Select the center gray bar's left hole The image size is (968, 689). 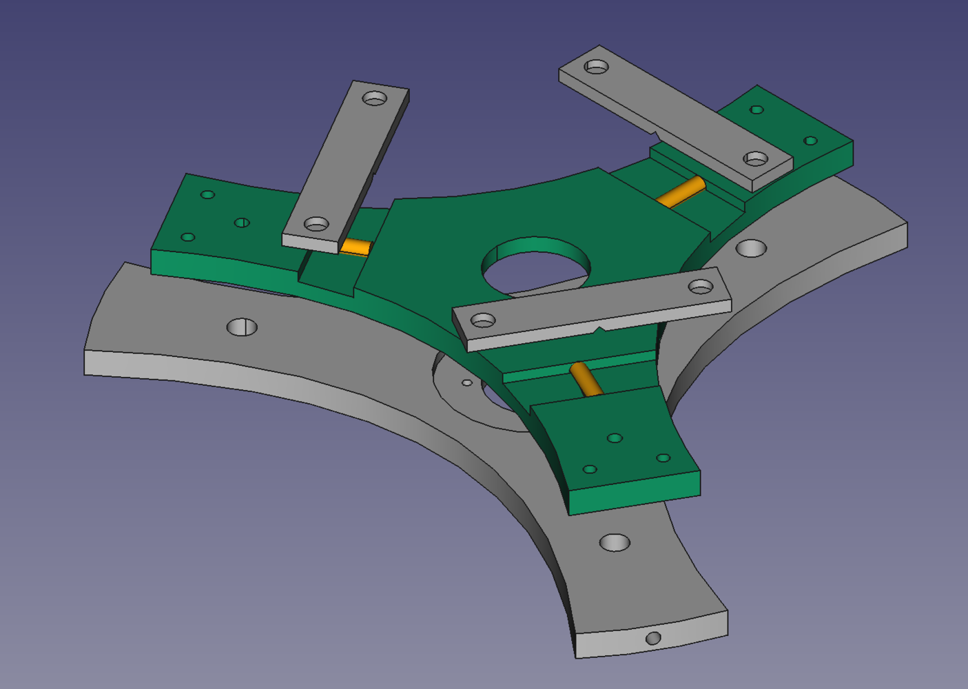click(x=483, y=320)
